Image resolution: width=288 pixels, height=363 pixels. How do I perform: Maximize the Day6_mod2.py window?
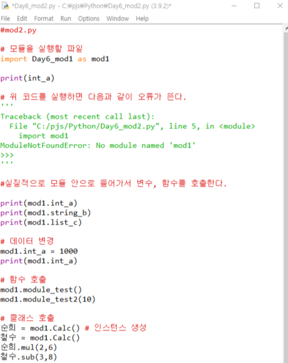(x=257, y=6)
